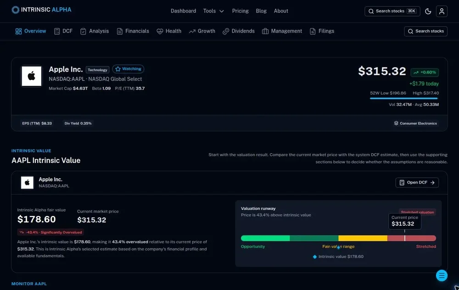Click the small Apple logo in valuation card

pyautogui.click(x=27, y=182)
